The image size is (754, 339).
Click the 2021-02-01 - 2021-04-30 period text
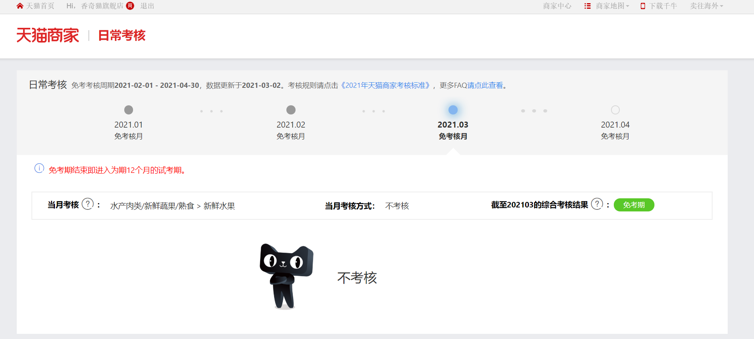point(157,85)
